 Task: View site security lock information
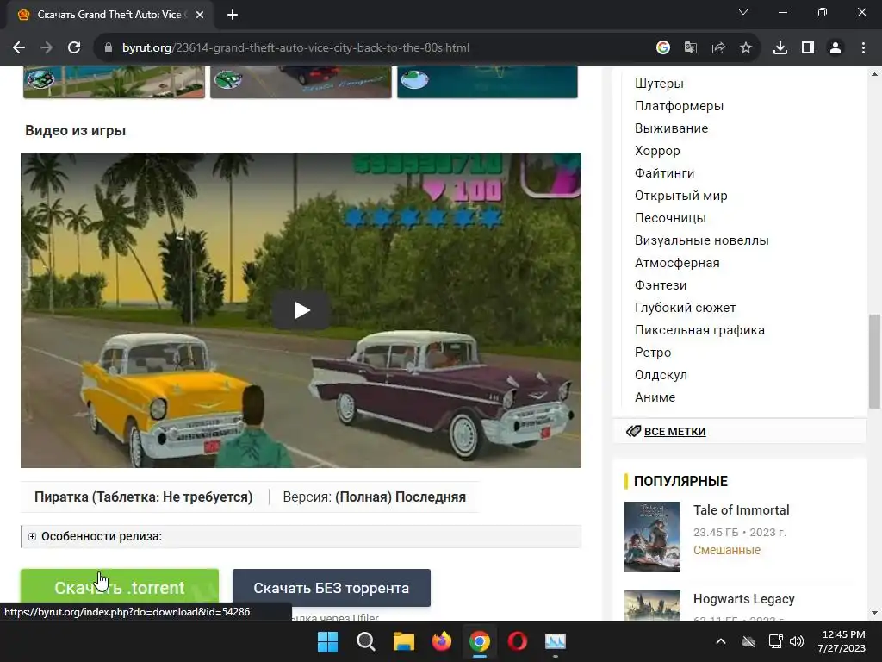point(109,48)
